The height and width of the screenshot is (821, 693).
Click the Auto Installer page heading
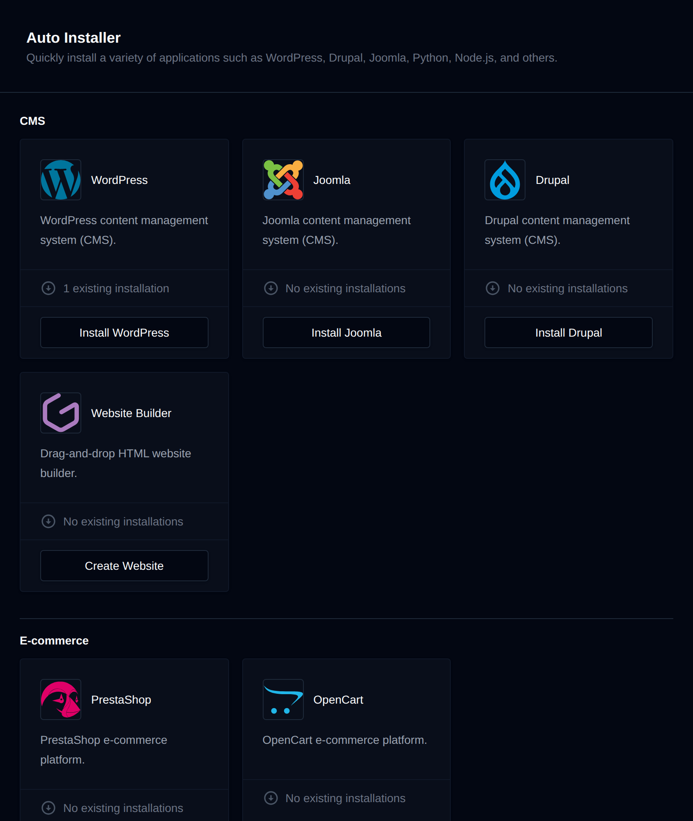tap(73, 38)
